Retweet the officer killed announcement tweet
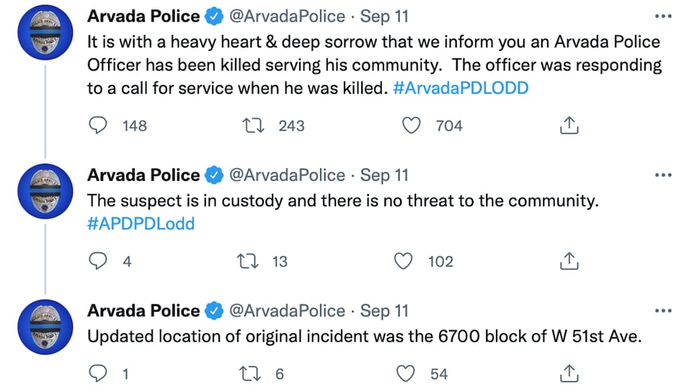Image resolution: width=692 pixels, height=392 pixels. coord(254,125)
